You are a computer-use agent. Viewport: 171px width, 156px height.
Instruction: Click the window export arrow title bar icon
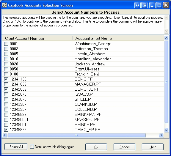(x=145, y=5)
